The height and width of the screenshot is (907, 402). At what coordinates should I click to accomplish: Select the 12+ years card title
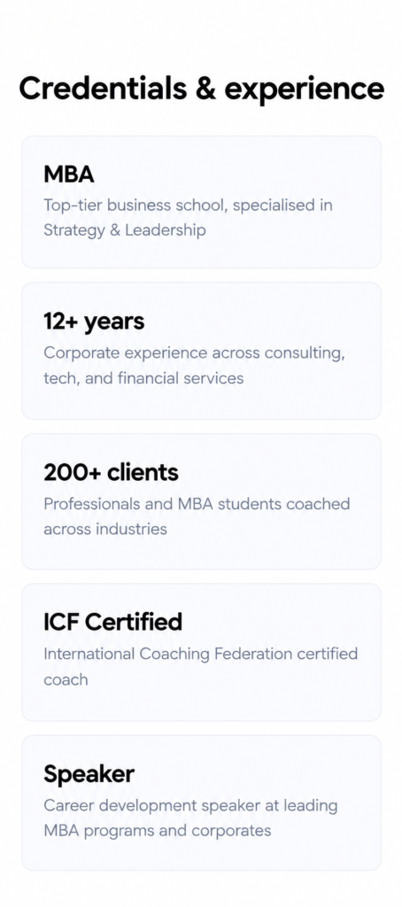[x=94, y=322]
